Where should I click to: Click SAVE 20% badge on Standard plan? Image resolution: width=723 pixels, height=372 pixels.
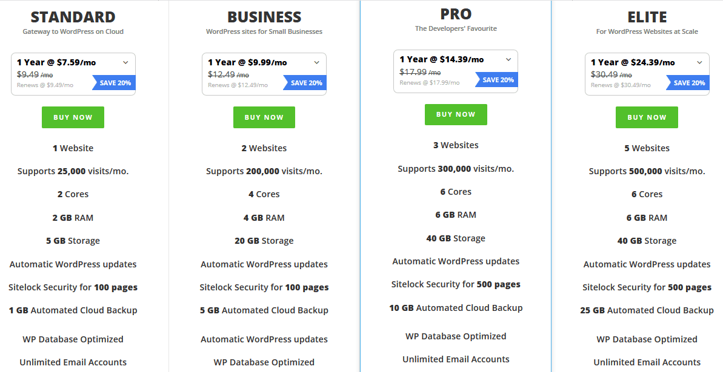(x=114, y=83)
